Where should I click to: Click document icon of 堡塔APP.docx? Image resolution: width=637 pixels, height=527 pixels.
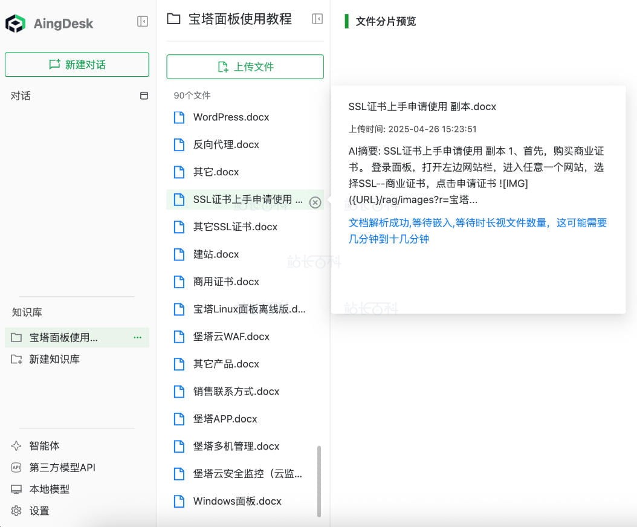179,419
